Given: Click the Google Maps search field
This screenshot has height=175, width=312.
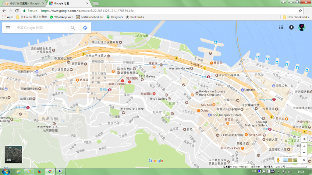Looking at the screenshot, I should (41, 28).
